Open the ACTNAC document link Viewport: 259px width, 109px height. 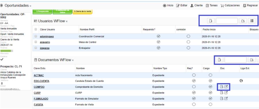point(39,75)
